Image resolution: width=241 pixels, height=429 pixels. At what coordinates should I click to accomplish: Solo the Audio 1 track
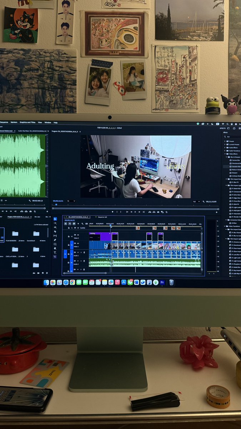[81, 252]
